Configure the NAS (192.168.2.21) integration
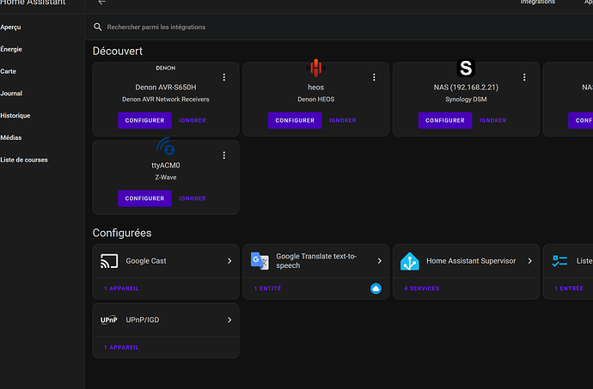 click(445, 120)
